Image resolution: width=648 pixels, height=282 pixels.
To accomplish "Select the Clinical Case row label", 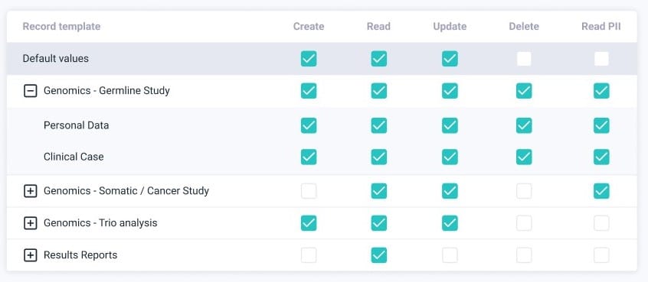I will click(x=74, y=157).
